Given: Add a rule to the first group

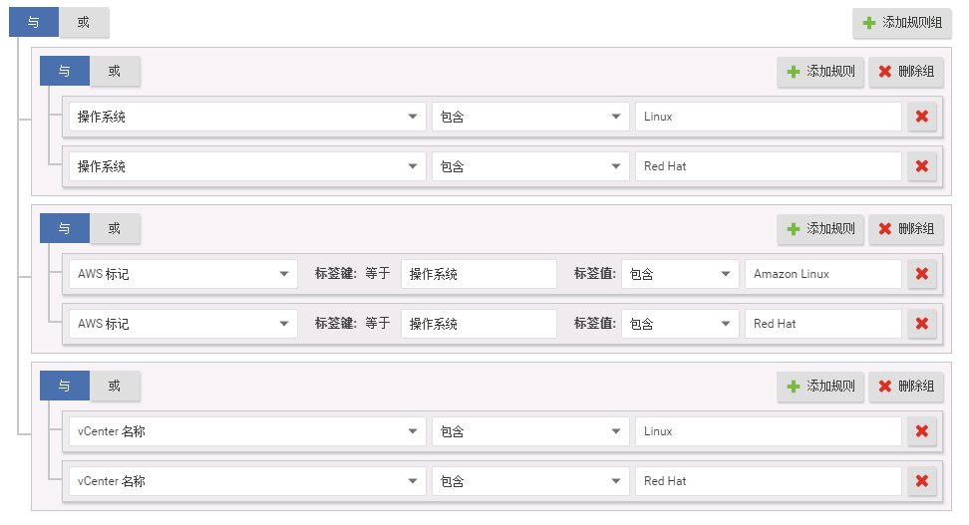Looking at the screenshot, I should click(x=820, y=72).
